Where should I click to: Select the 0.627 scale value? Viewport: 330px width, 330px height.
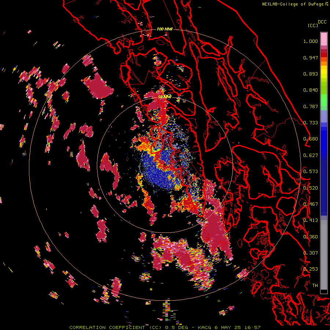click(x=311, y=155)
